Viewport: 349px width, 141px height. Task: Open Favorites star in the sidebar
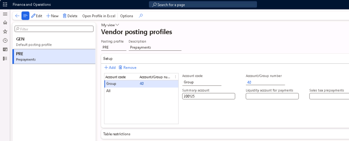[x=5, y=31]
